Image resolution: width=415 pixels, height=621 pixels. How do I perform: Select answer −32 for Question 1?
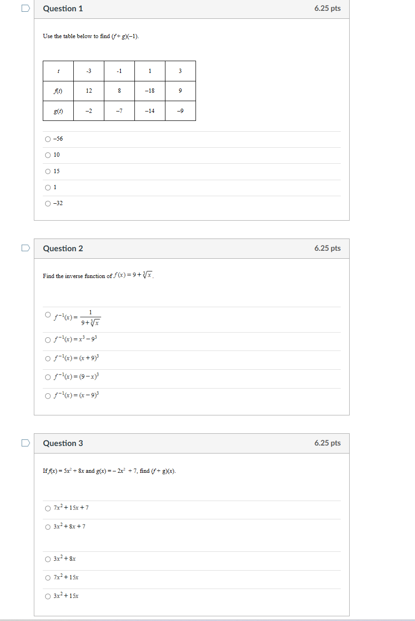point(47,203)
